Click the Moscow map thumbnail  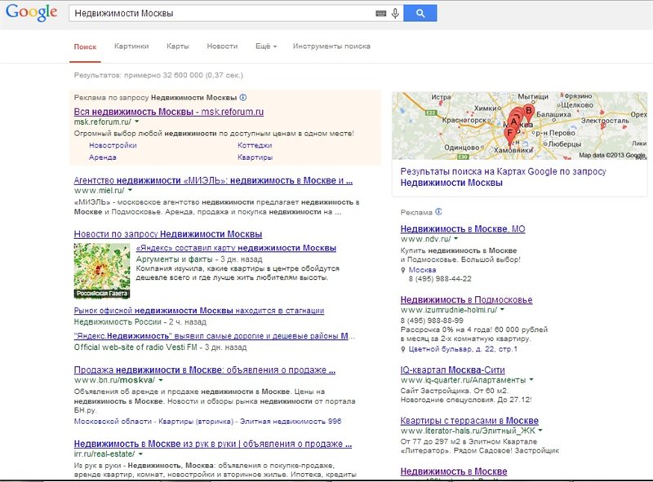point(519,126)
